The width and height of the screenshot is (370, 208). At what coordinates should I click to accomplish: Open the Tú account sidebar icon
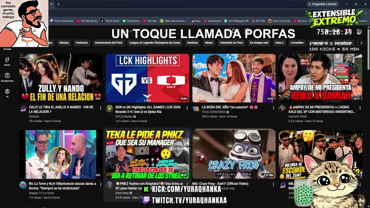click(x=7, y=93)
